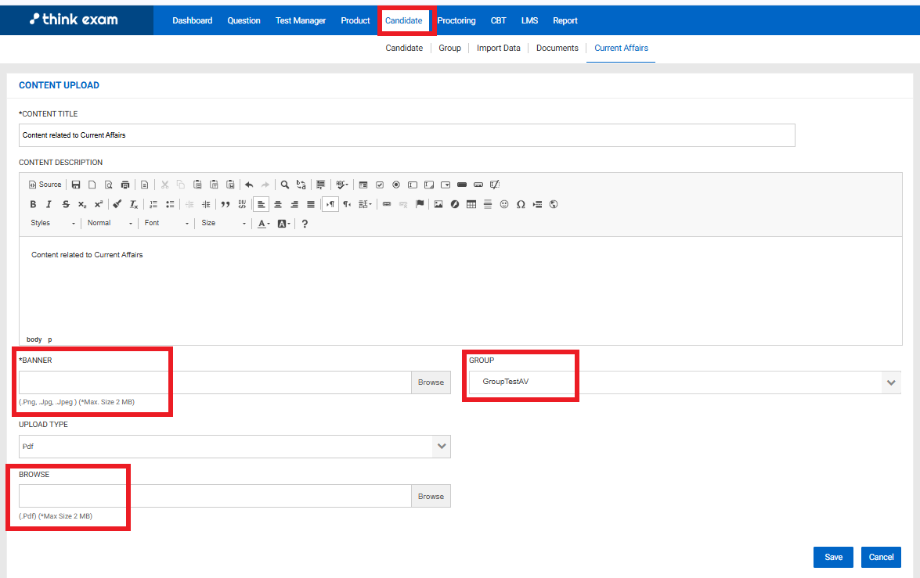Click the Block Quote icon

point(225,204)
